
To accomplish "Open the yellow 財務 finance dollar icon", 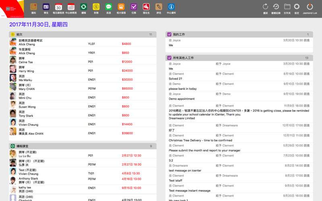I will (96, 7).
